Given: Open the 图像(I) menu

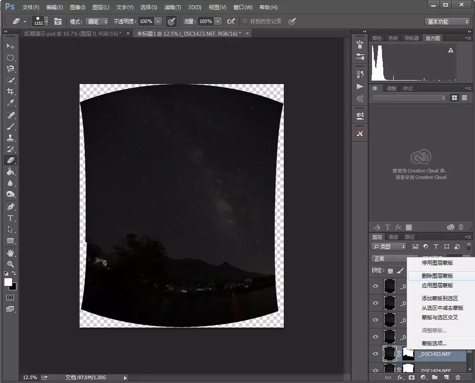Looking at the screenshot, I should coord(77,7).
